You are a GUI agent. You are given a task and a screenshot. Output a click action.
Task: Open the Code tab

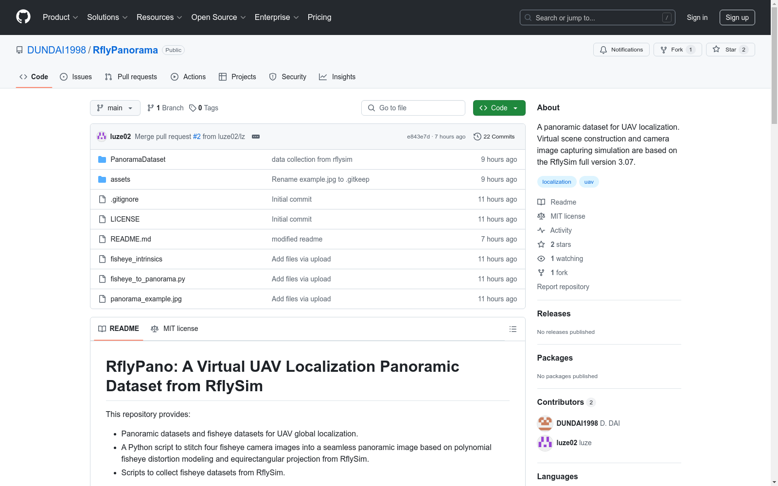pos(34,77)
